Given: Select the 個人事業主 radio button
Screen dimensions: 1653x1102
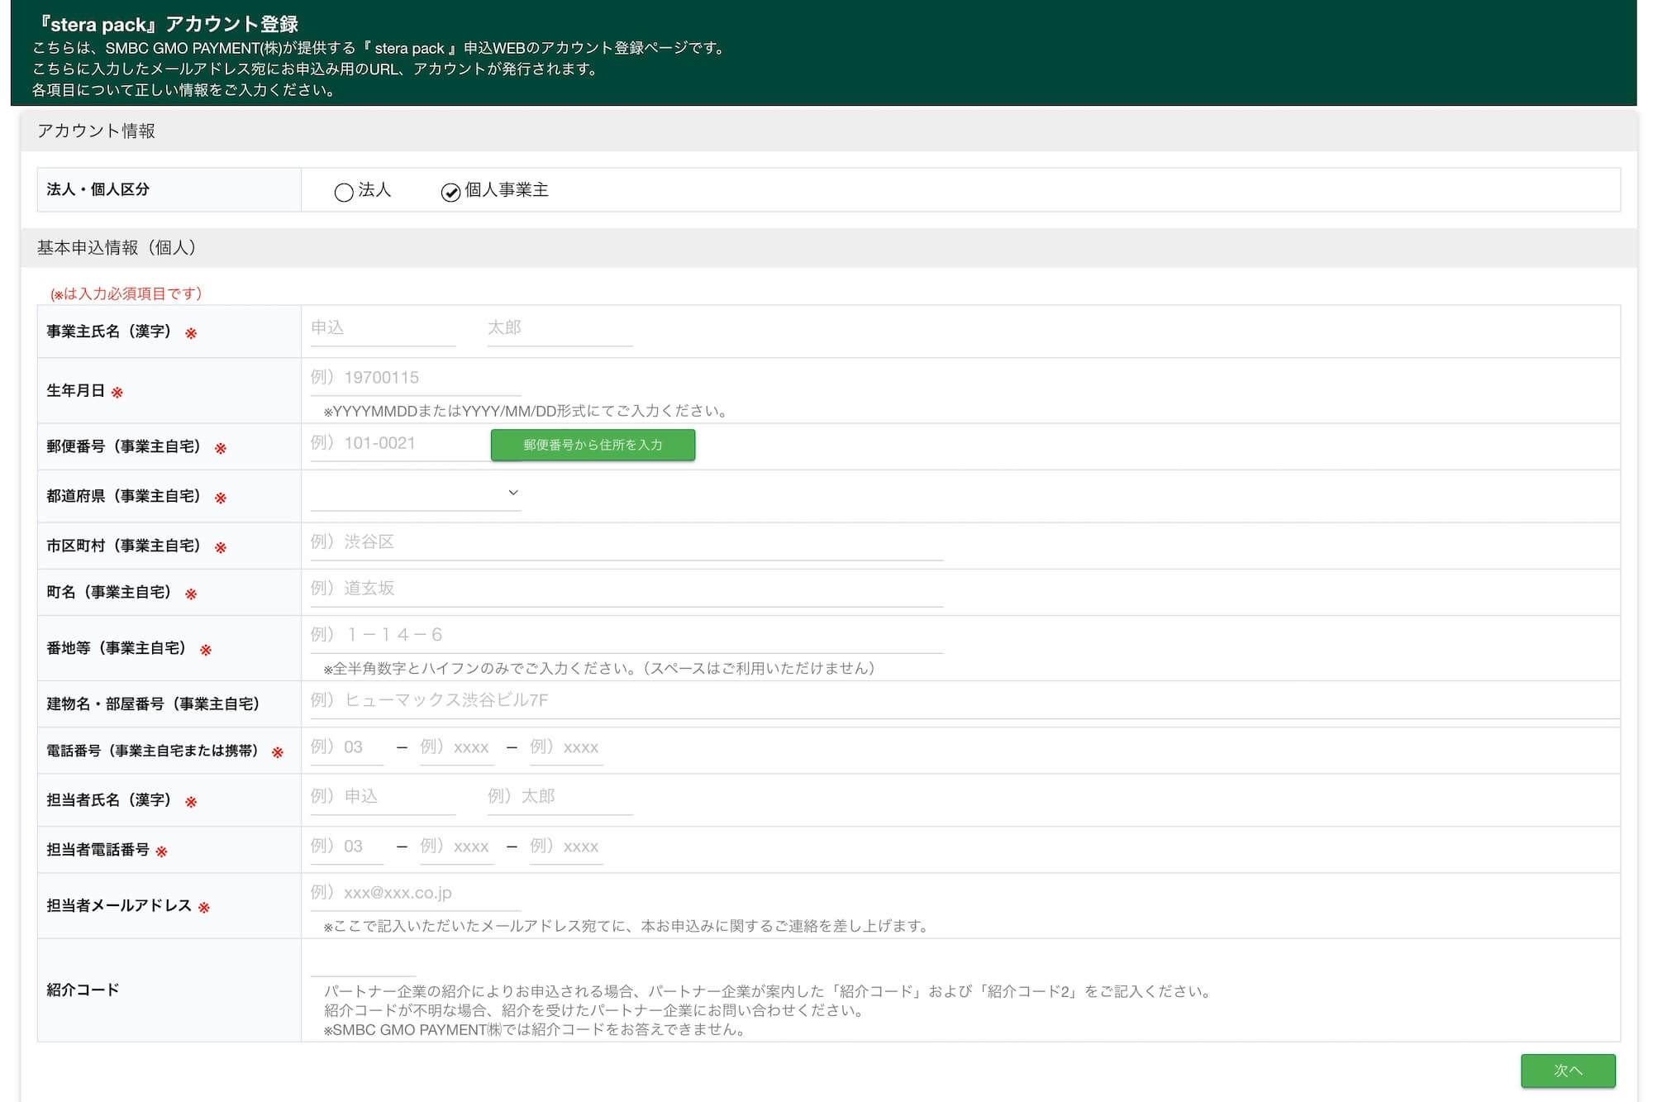Looking at the screenshot, I should (x=450, y=192).
